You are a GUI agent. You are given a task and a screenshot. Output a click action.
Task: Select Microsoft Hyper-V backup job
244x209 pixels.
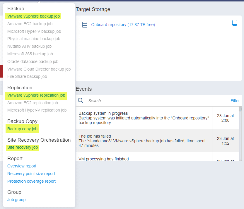pos(34,31)
